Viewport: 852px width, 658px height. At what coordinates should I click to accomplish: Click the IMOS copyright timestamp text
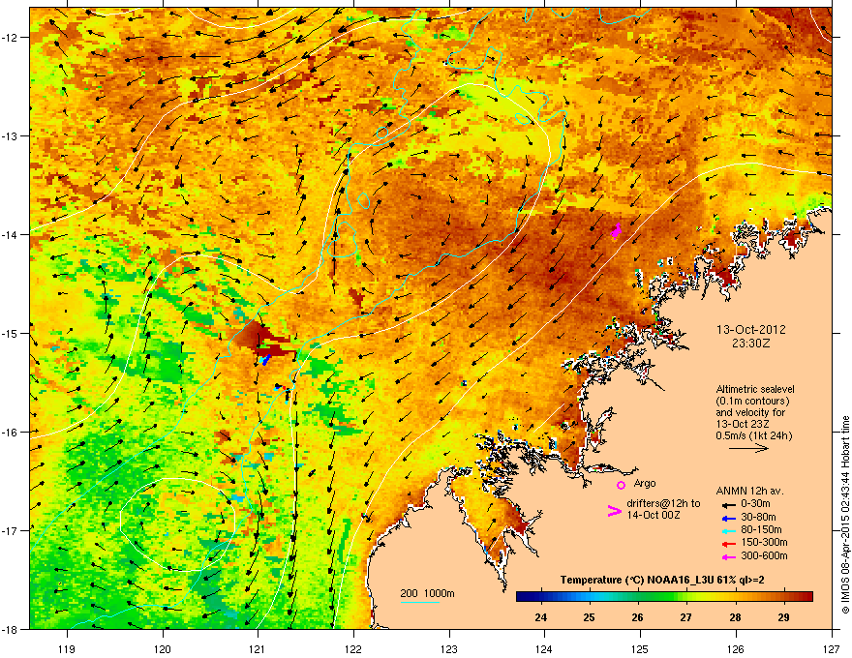pos(845,515)
